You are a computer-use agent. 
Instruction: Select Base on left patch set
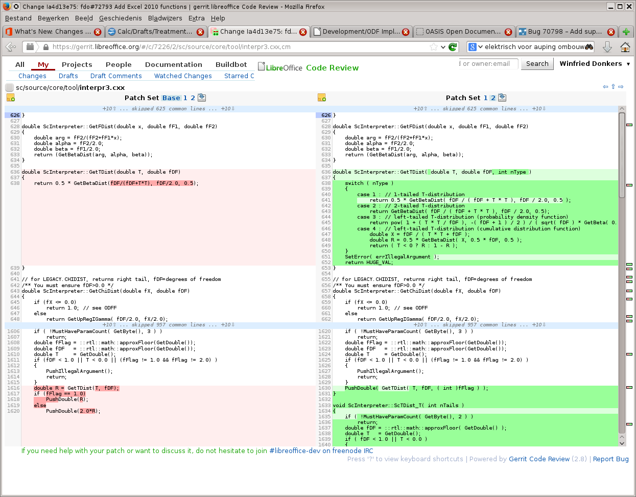[171, 98]
